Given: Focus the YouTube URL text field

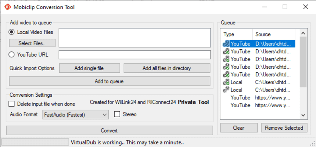Looking at the screenshot, I should [x=134, y=55].
